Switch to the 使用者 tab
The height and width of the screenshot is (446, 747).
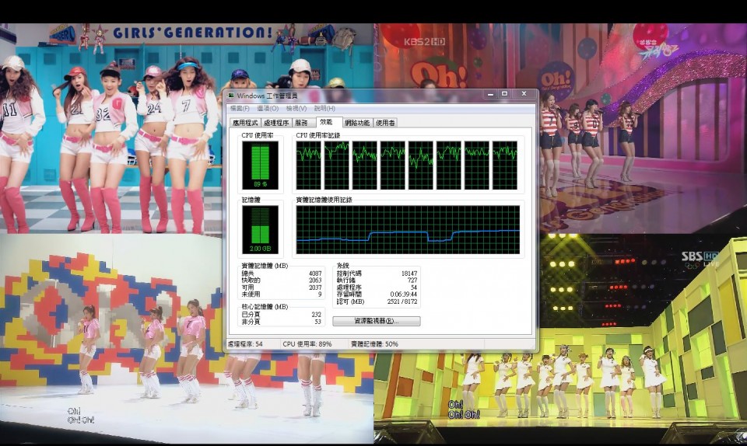click(385, 123)
